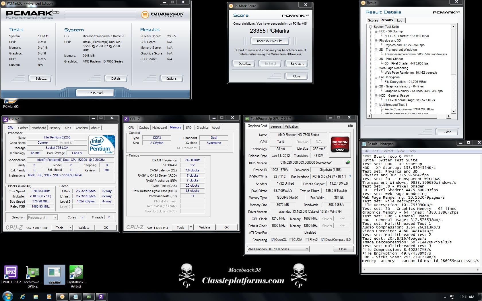This screenshot has height=301, width=482.
Task: Open Tools dropdown arrow in CPU-Z processor window
Action: [x=70, y=228]
